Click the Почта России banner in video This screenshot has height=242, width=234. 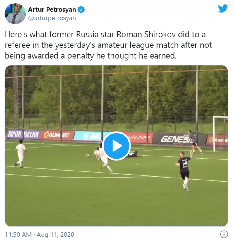click(23, 134)
